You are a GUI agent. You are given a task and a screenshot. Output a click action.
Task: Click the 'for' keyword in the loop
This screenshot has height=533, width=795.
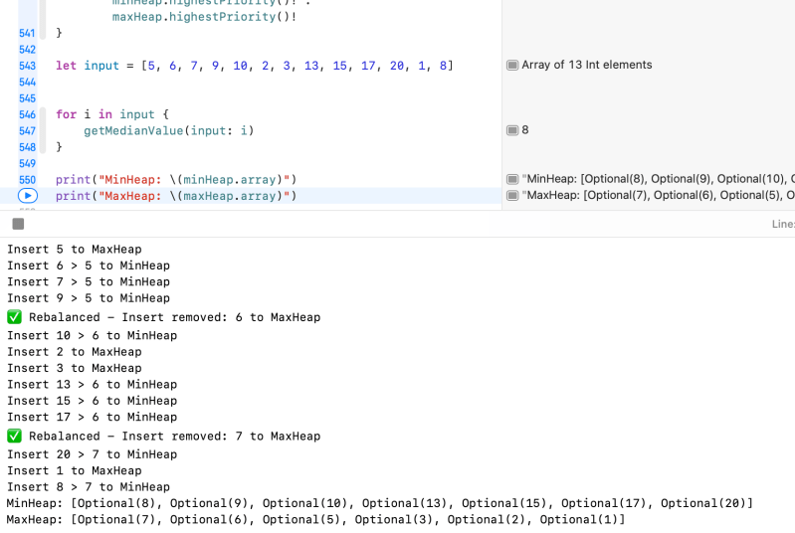tap(66, 114)
